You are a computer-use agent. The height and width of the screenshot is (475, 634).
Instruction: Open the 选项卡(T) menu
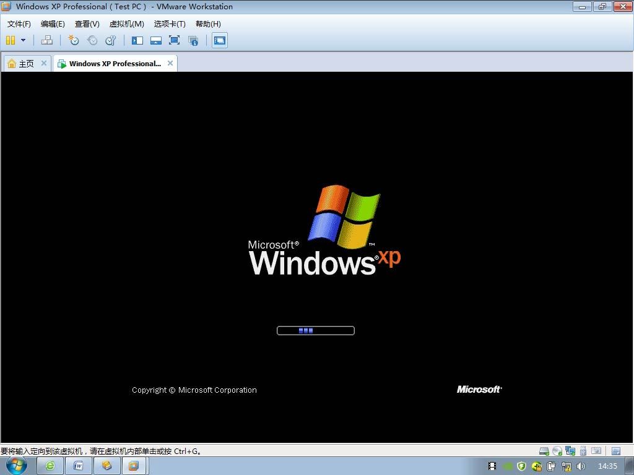pyautogui.click(x=170, y=24)
